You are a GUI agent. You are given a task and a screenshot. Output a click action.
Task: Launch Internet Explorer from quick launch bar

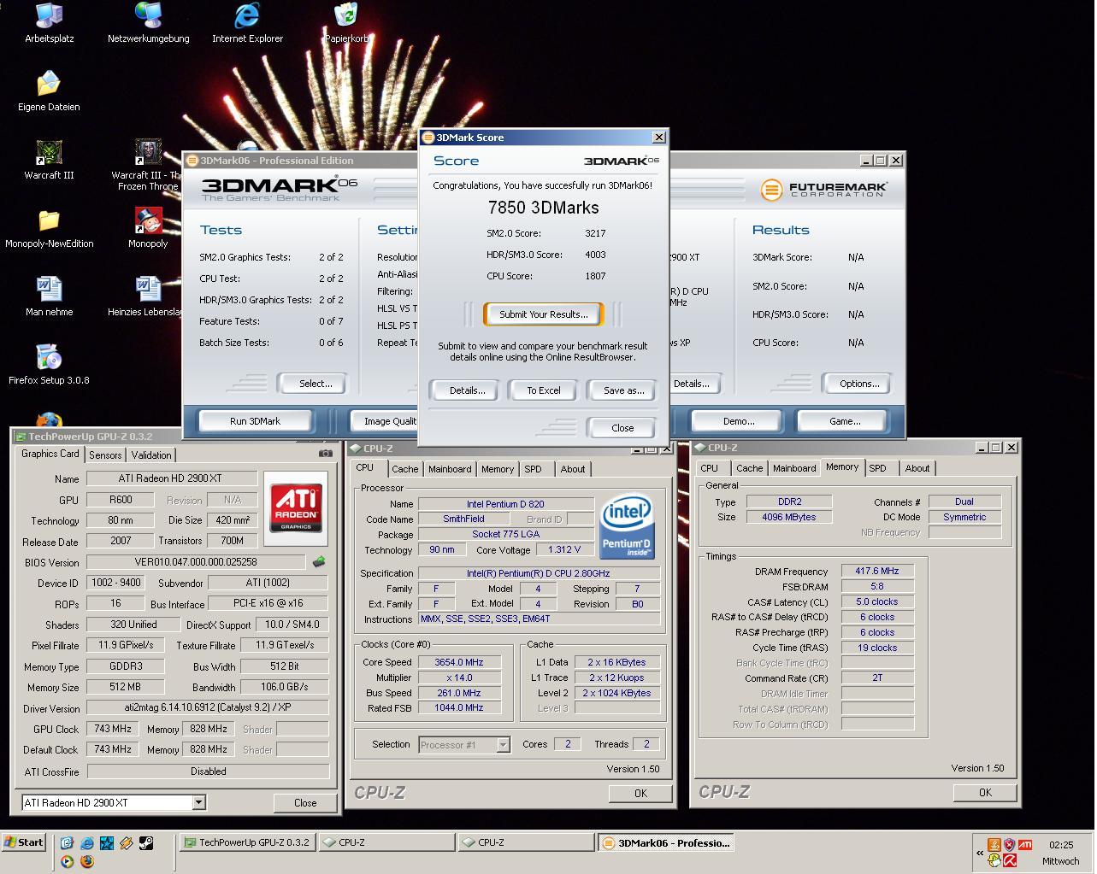(87, 842)
